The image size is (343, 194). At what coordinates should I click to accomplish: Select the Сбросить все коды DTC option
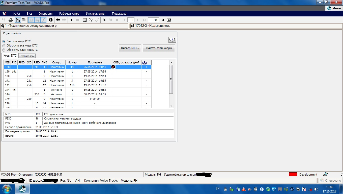point(4,46)
